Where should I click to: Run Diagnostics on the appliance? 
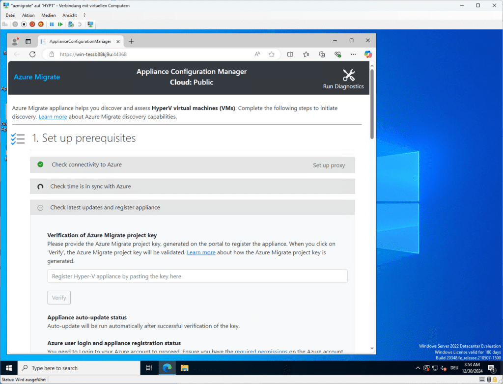coord(343,79)
